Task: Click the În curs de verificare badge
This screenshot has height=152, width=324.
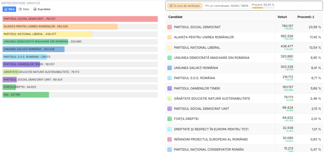Action: pyautogui.click(x=184, y=6)
